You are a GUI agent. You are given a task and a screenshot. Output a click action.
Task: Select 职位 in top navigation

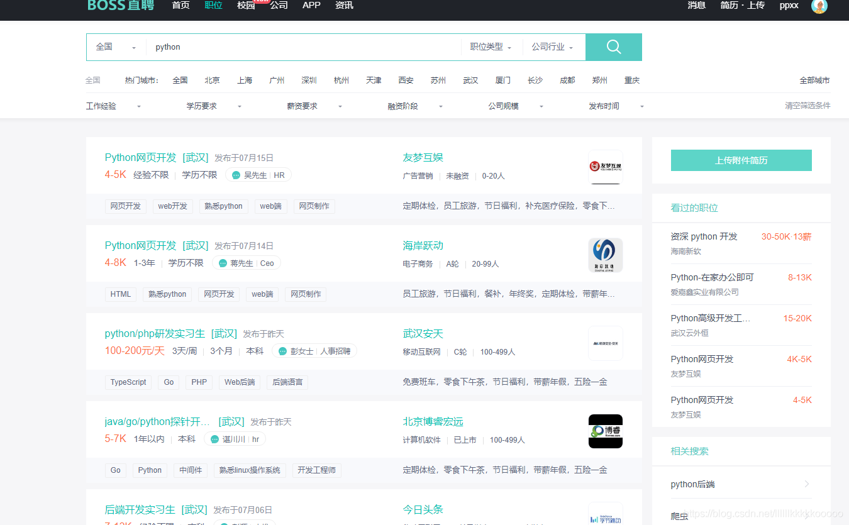pyautogui.click(x=213, y=5)
